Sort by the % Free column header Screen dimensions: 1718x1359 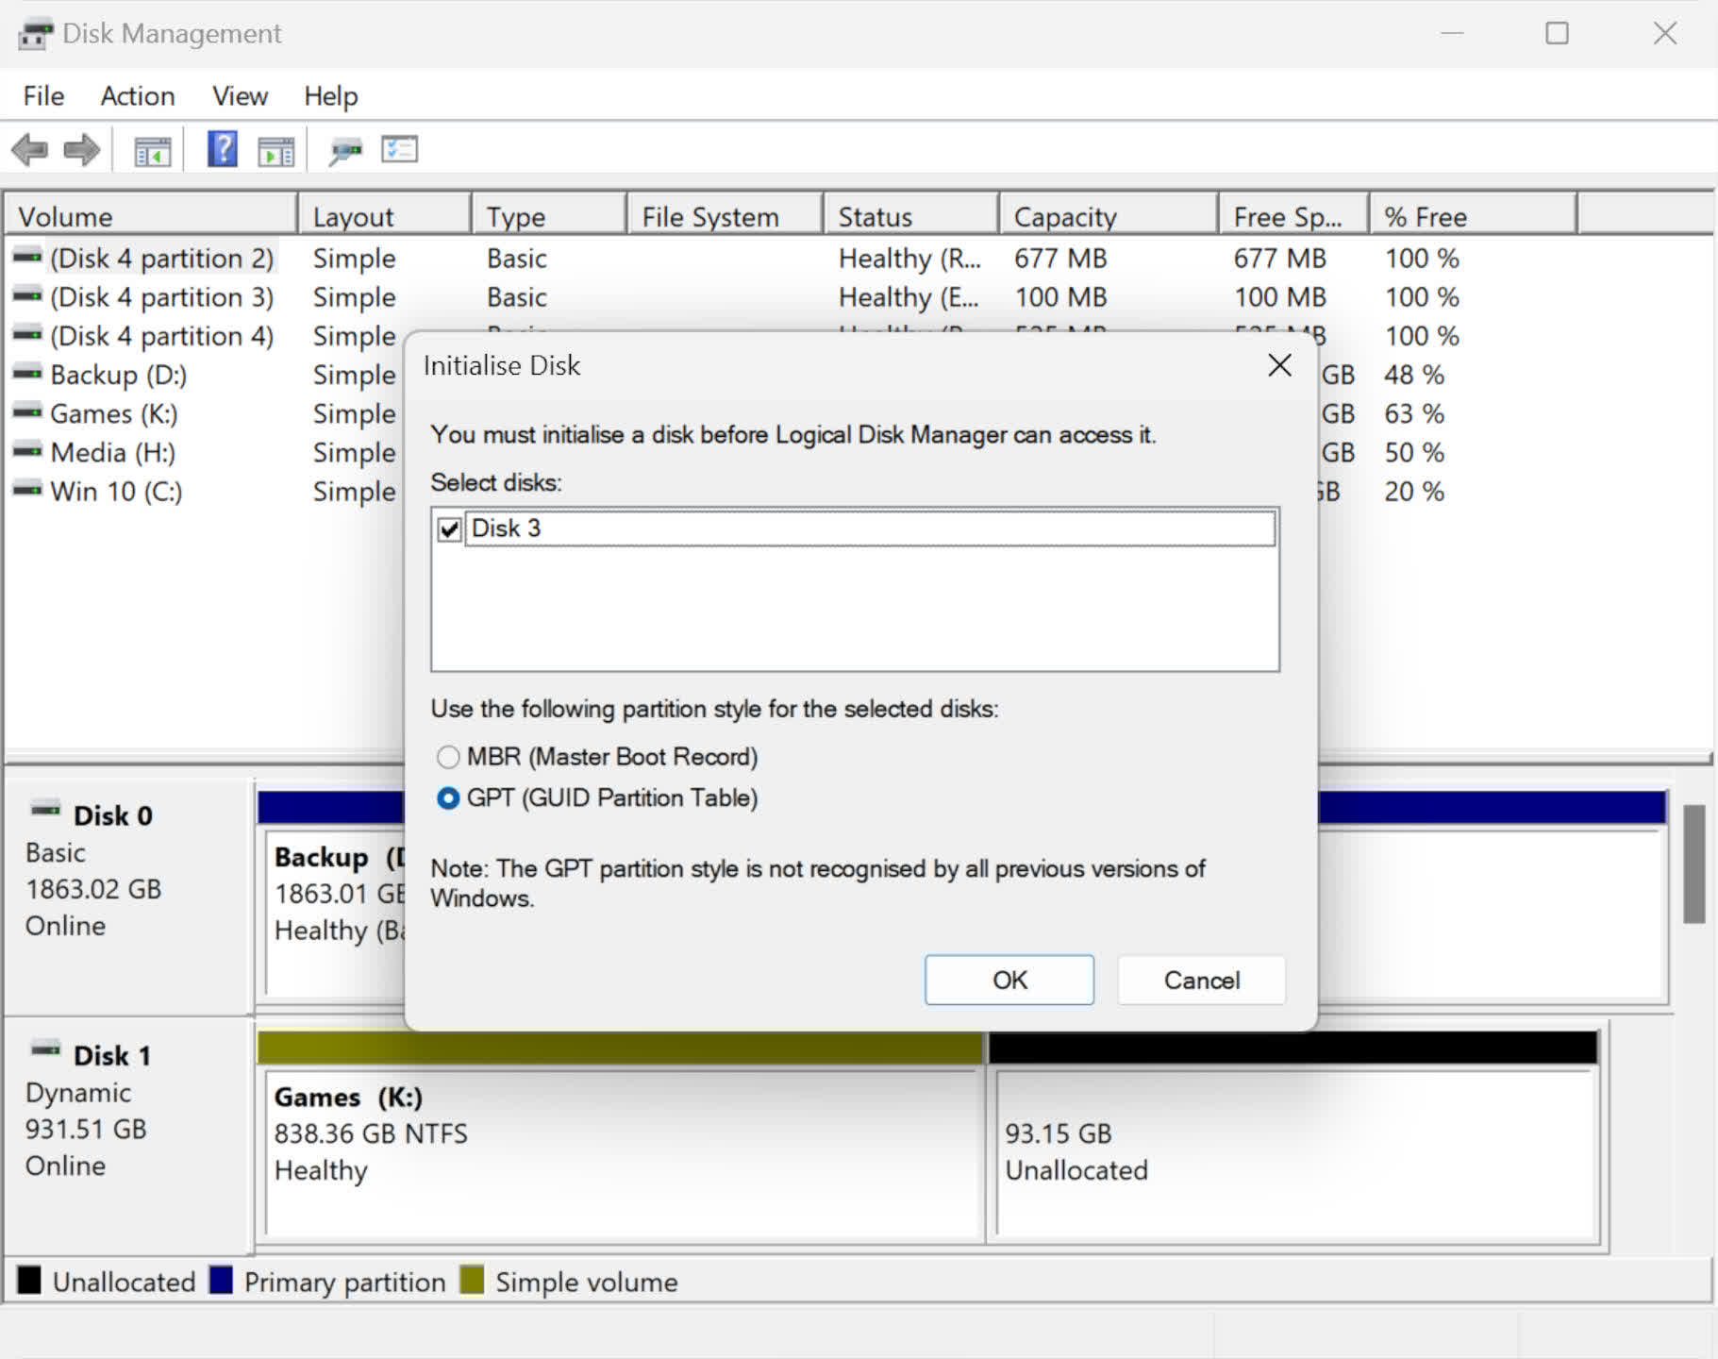point(1473,216)
